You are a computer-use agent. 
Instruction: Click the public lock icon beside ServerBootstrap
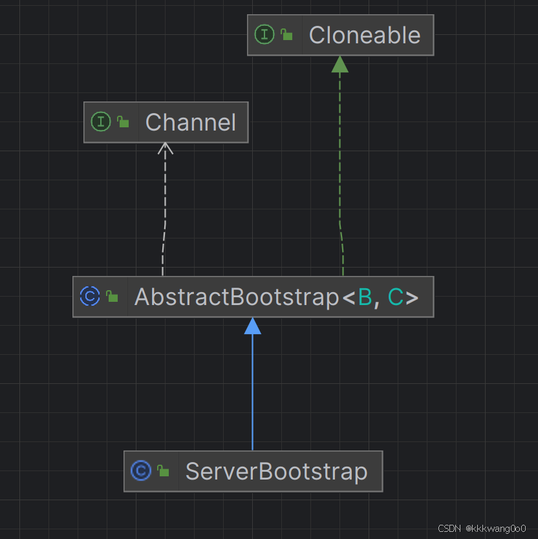click(163, 470)
